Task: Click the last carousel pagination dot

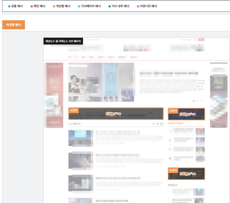Action: point(203,101)
